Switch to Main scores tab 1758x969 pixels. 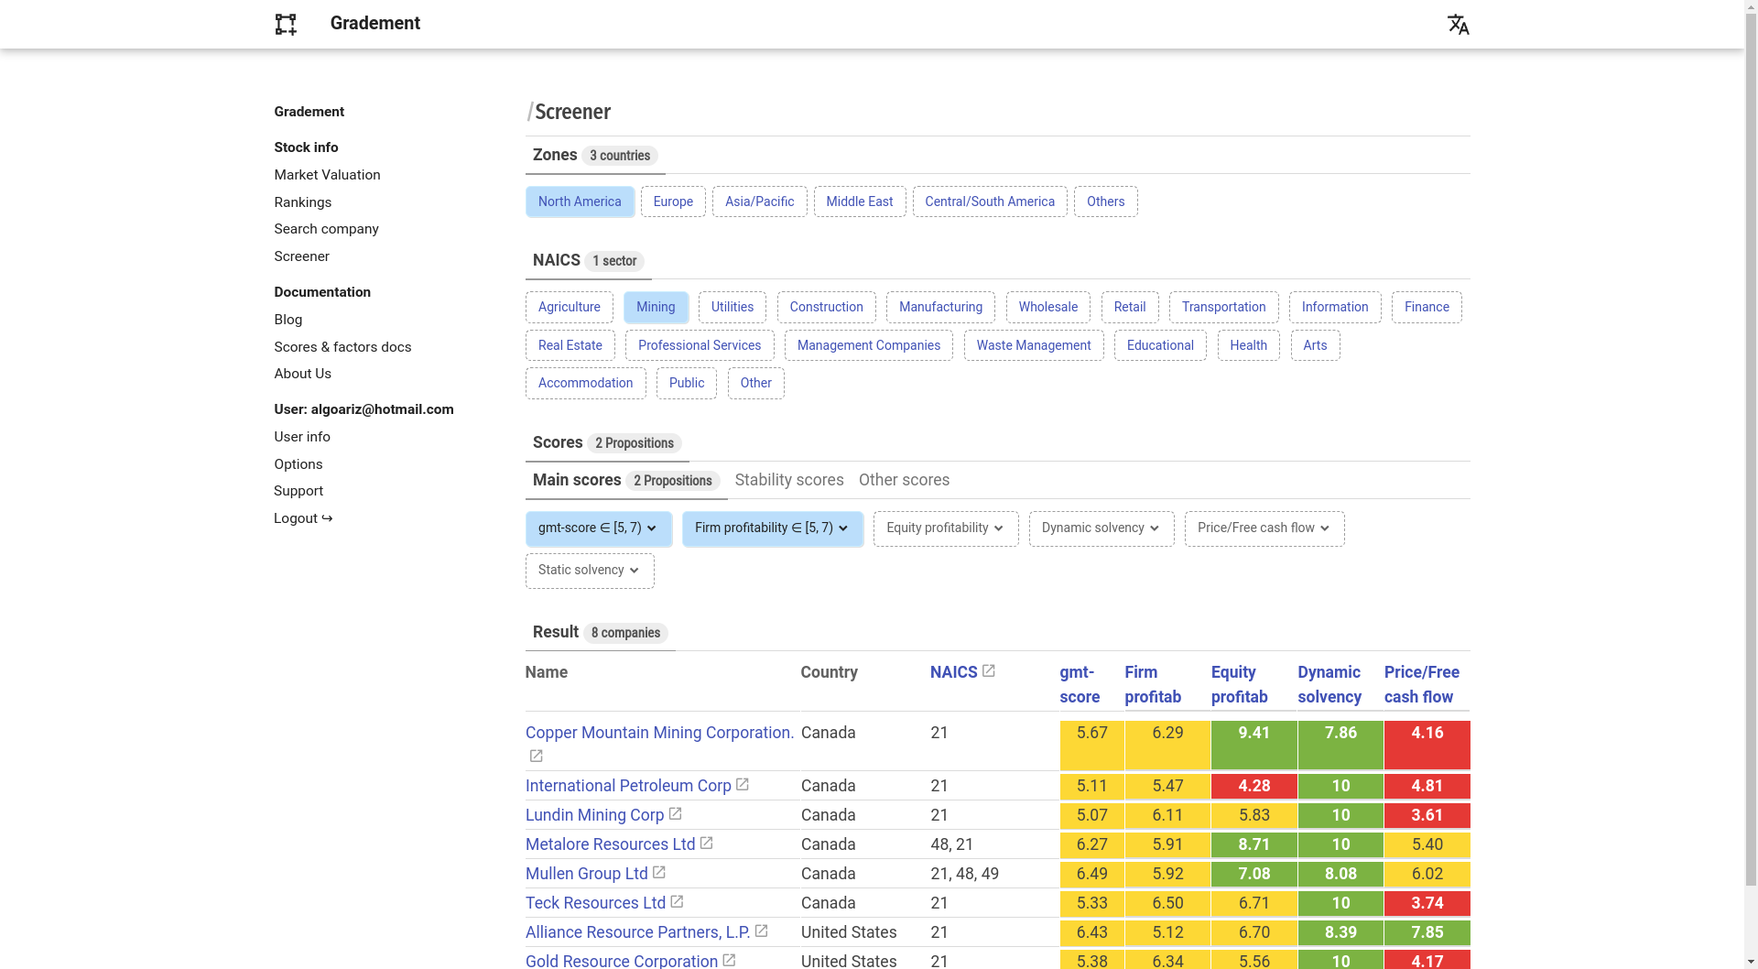pyautogui.click(x=626, y=481)
